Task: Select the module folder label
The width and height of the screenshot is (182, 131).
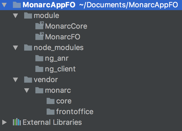Action: tap(46, 15)
